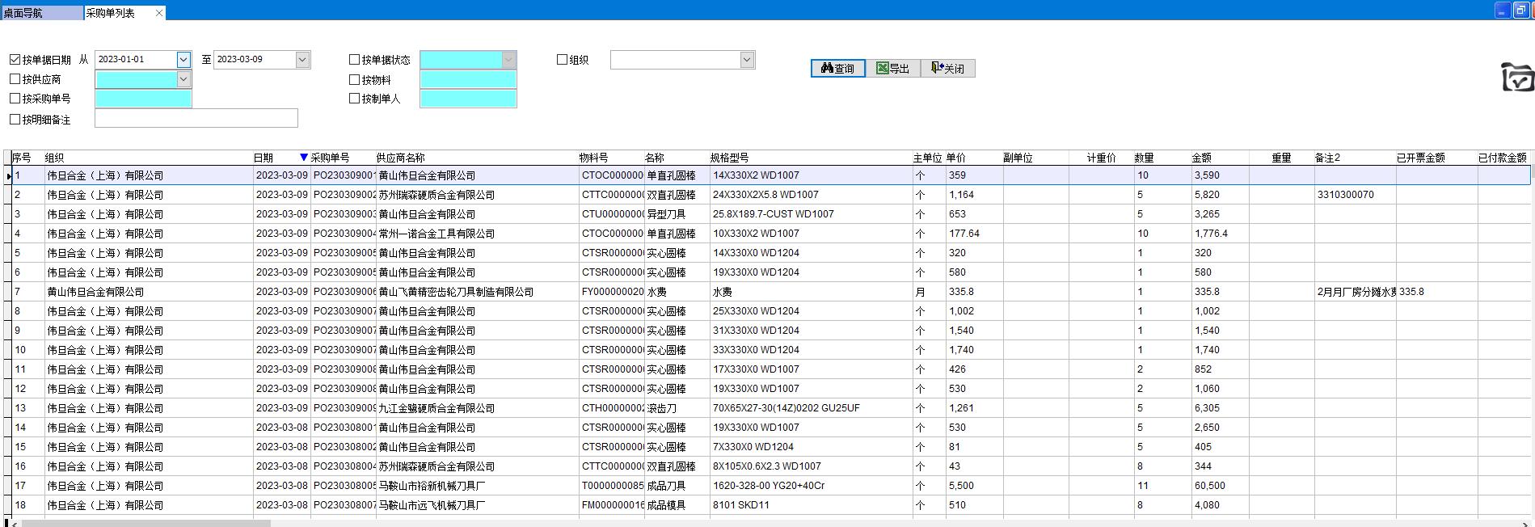The width and height of the screenshot is (1535, 527).
Task: Close the 采购单列表 tab with its X
Action: (159, 13)
